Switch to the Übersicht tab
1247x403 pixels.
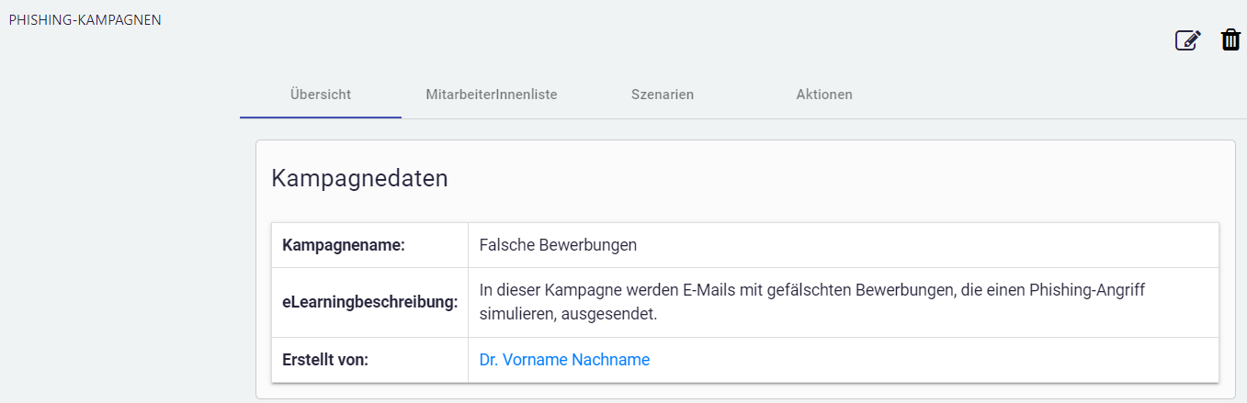pyautogui.click(x=320, y=94)
